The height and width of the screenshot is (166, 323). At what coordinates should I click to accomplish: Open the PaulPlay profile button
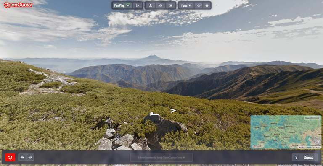click(122, 5)
